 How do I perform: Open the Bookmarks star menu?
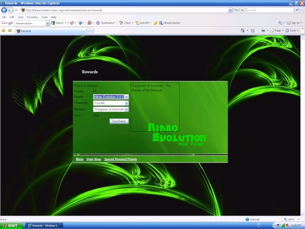pyautogui.click(x=106, y=23)
